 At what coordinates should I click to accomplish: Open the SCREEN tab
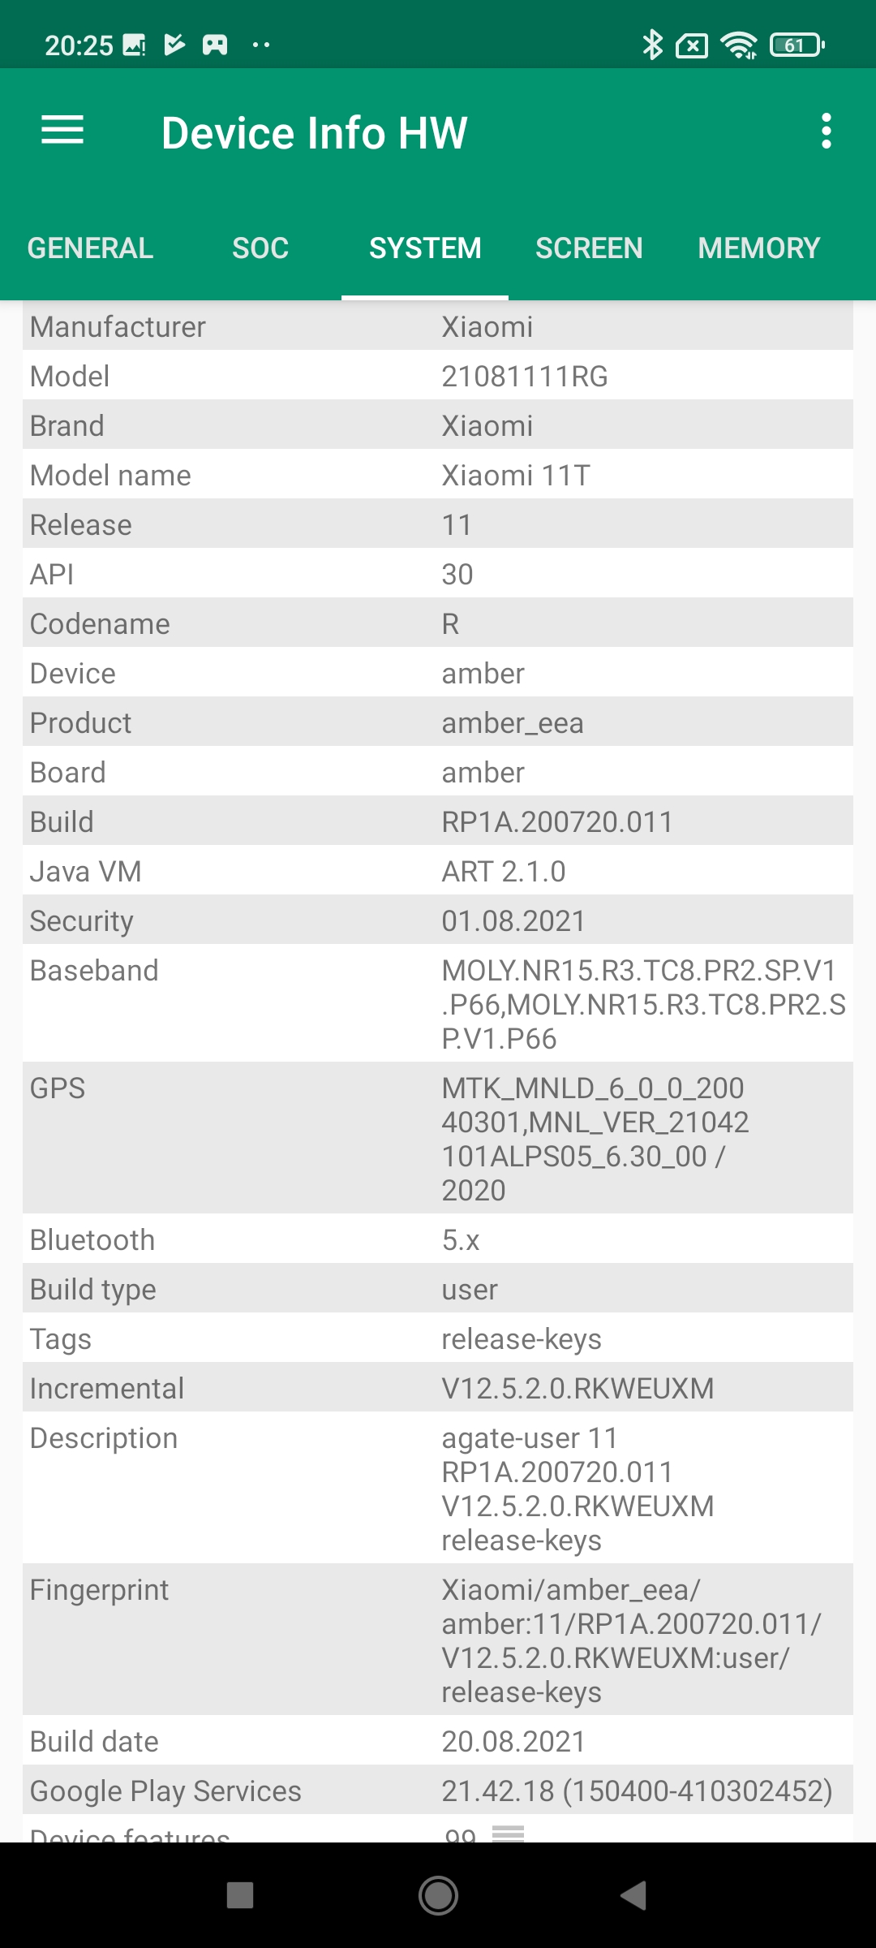pos(589,248)
